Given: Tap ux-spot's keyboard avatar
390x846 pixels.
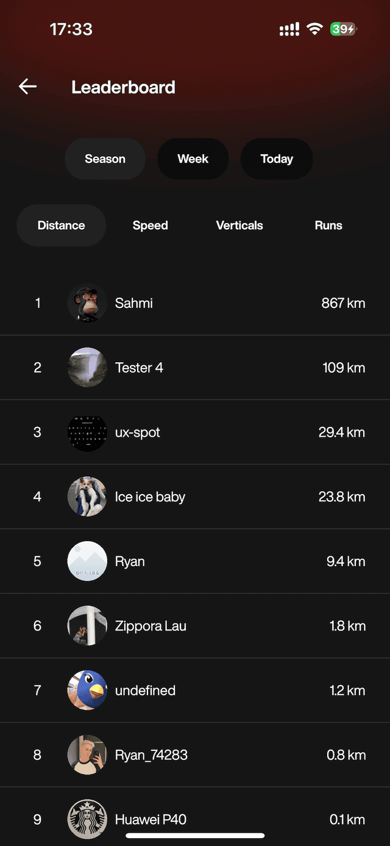Looking at the screenshot, I should pos(87,432).
